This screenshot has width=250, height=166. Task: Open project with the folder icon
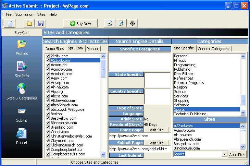tap(29, 23)
